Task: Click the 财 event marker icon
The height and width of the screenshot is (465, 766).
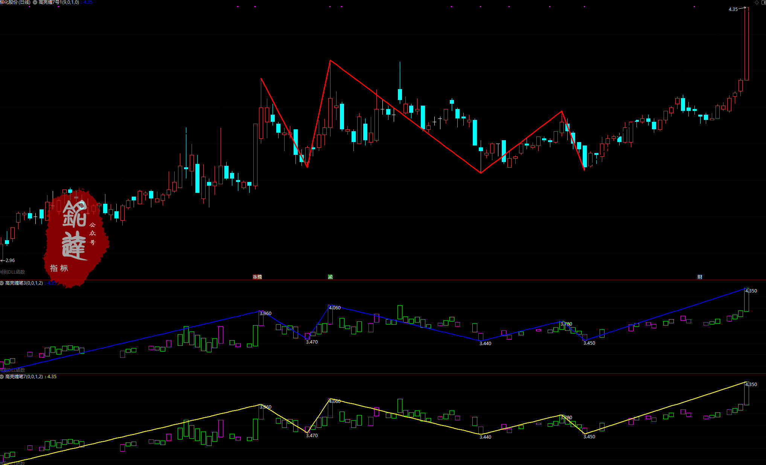Action: 700,277
